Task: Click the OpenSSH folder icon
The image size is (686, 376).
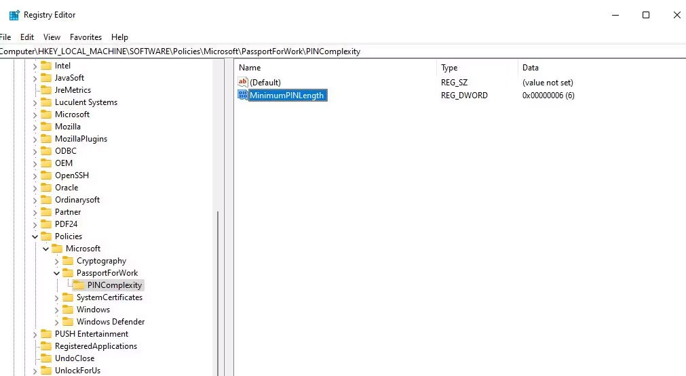Action: coord(46,175)
